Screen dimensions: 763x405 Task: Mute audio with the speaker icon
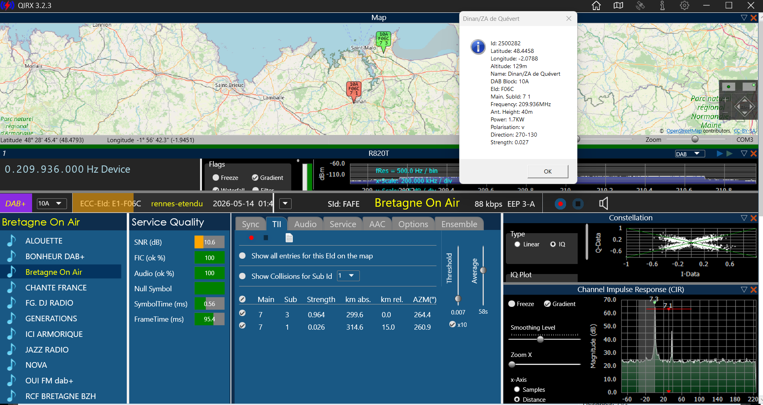[x=603, y=204]
